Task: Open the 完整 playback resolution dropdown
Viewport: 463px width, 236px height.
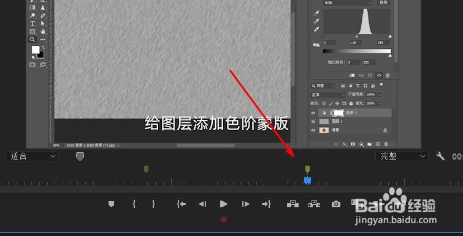Action: (x=402, y=157)
